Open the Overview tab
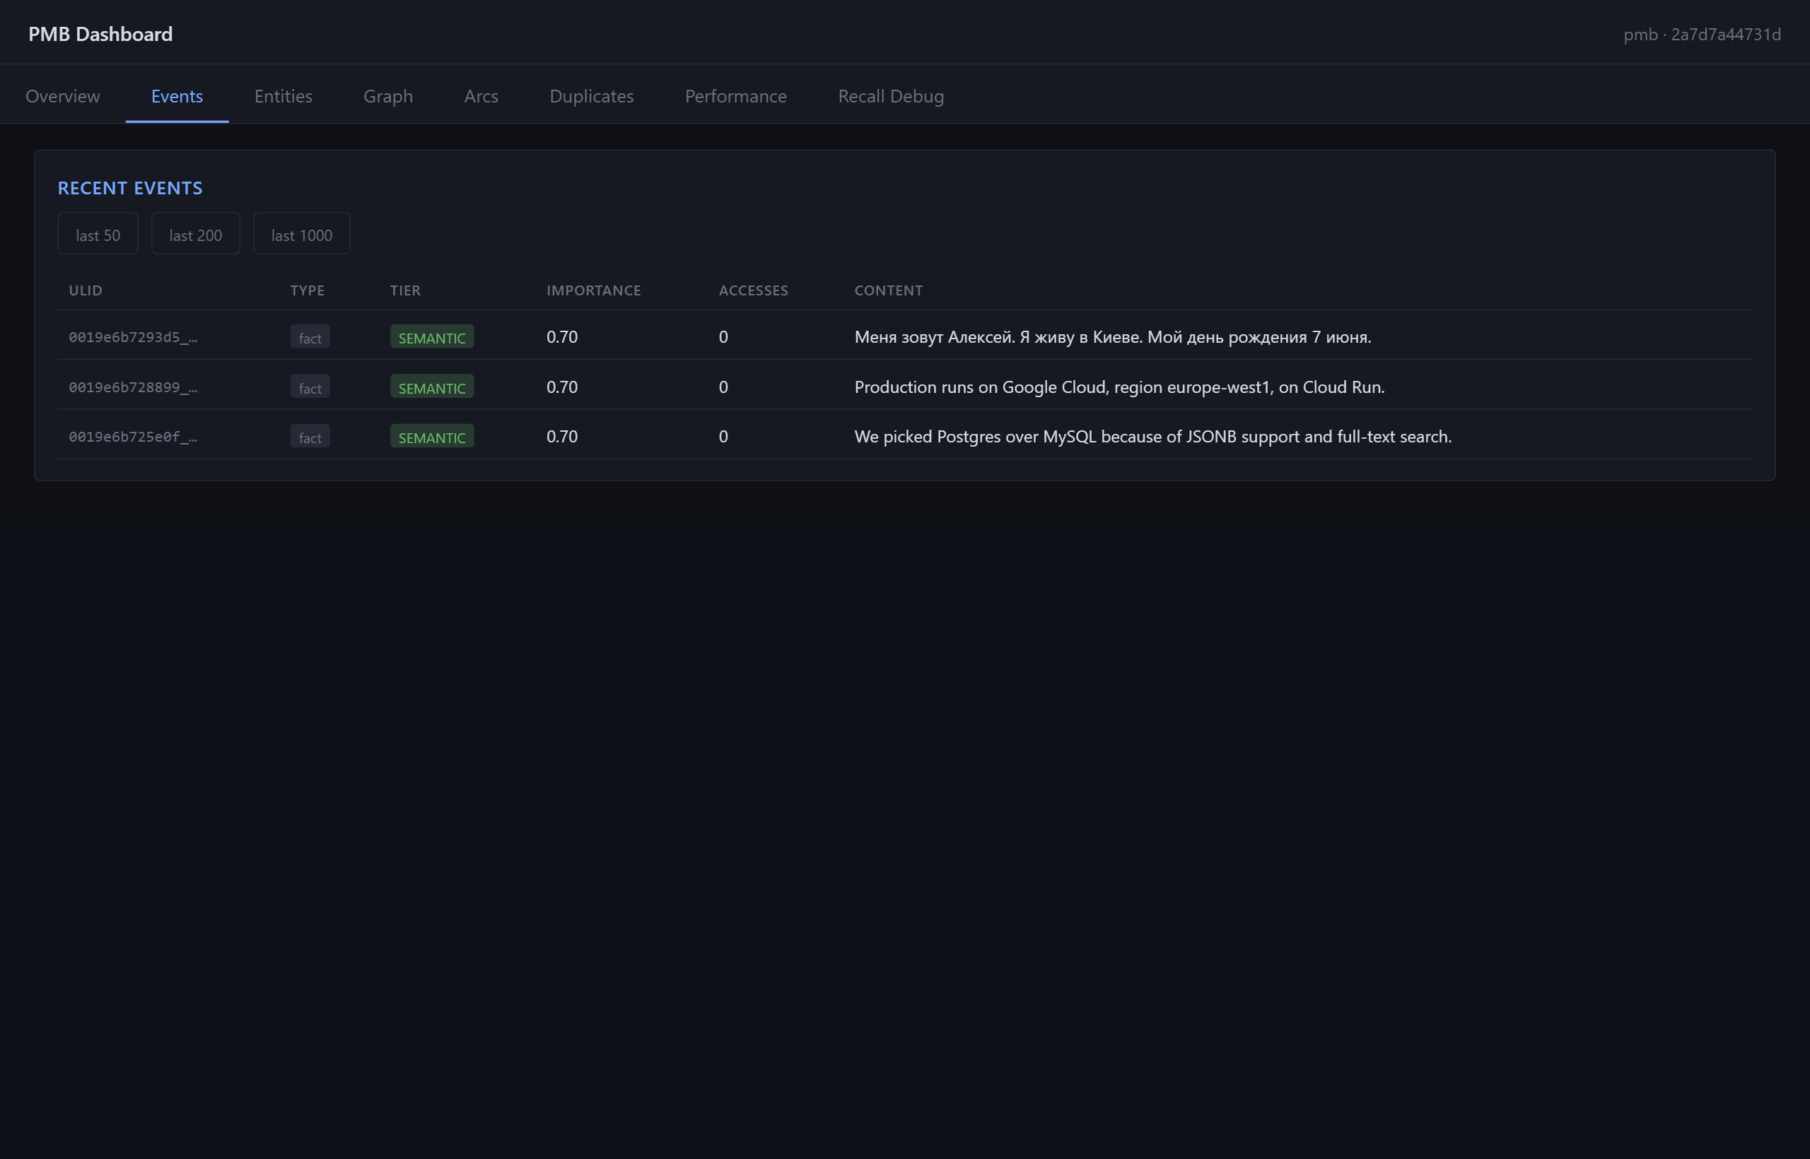Viewport: 1810px width, 1159px height. pyautogui.click(x=62, y=96)
